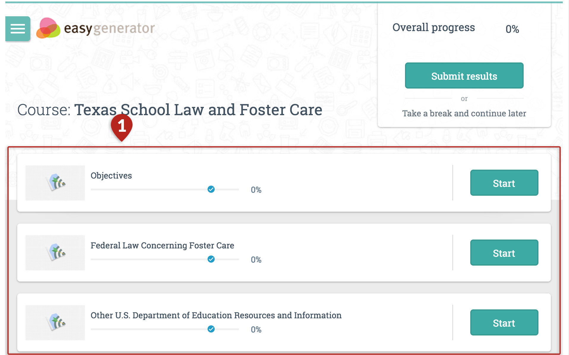Viewport: 569px width, 355px height.
Task: Start Other U.S. Department of Education section
Action: click(504, 322)
